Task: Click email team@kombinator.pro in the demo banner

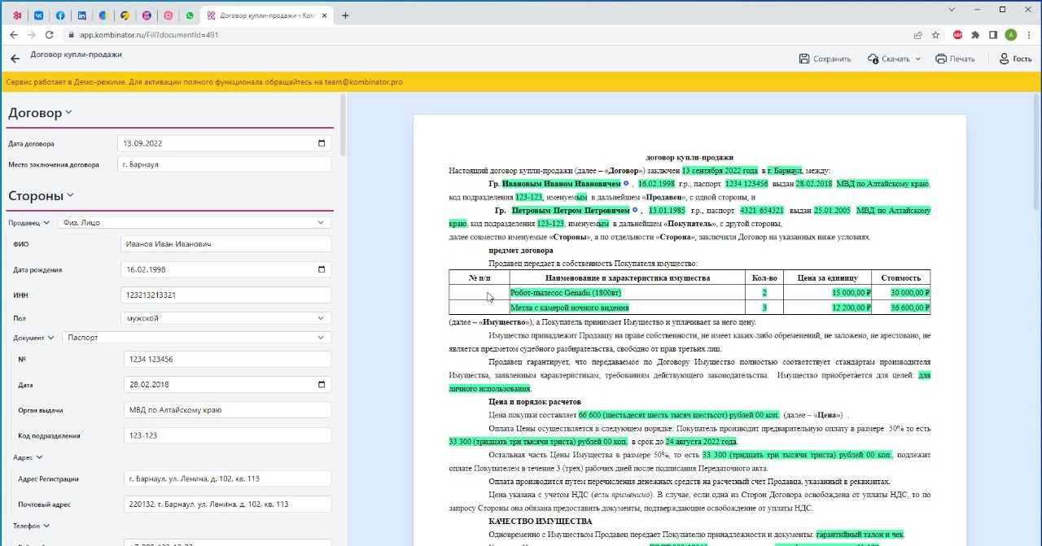Action: (363, 82)
